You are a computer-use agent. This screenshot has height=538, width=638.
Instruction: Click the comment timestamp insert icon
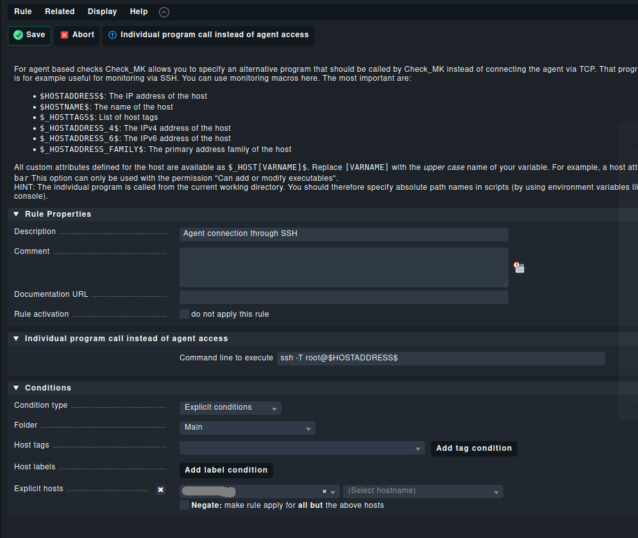(519, 267)
